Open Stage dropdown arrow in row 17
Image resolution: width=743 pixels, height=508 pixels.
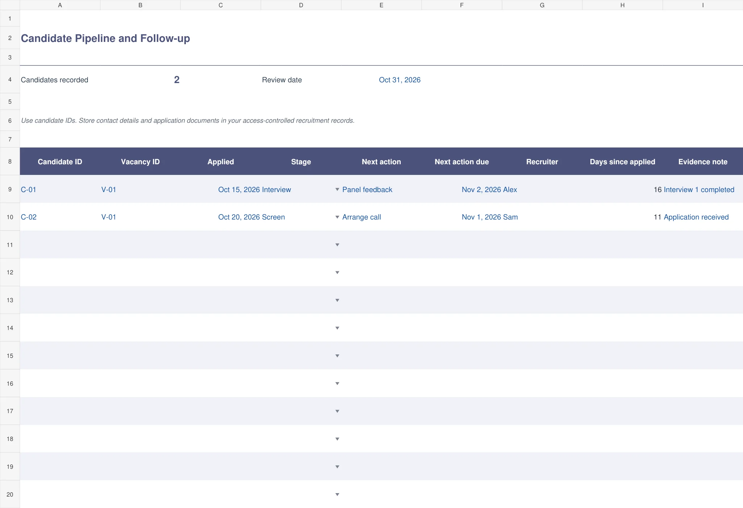(x=337, y=411)
